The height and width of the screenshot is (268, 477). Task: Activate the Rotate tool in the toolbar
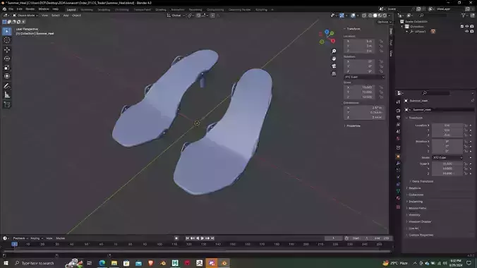coord(7,59)
